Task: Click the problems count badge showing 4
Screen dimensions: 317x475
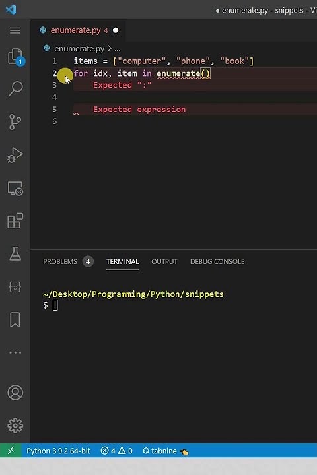Action: (88, 261)
